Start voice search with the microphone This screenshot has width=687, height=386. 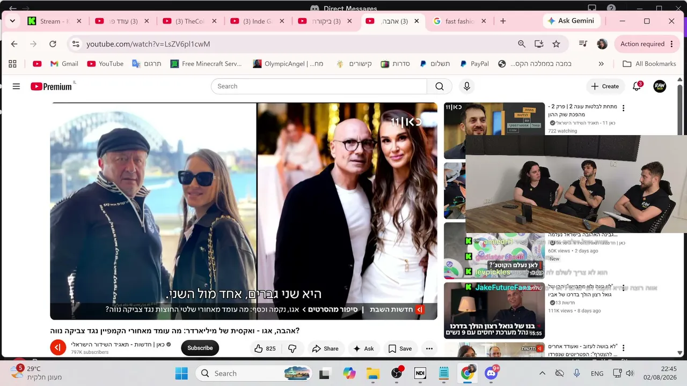[x=467, y=86]
